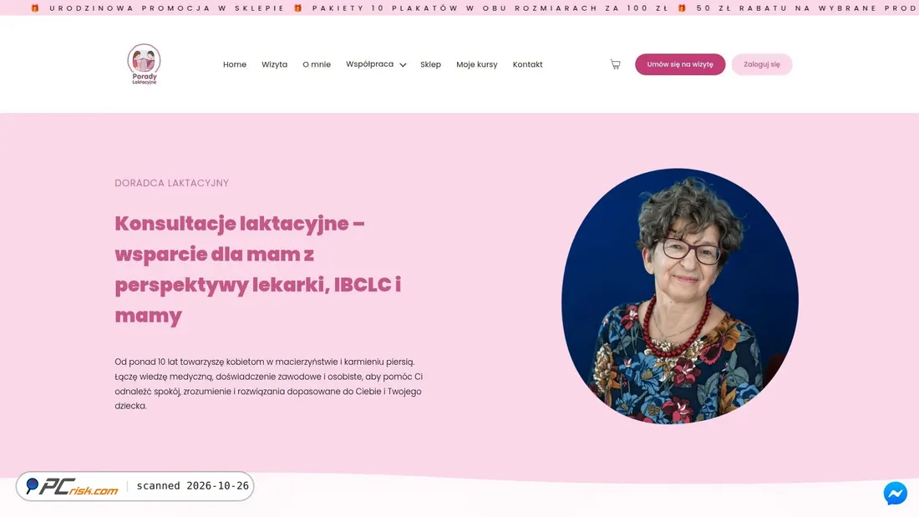
Task: Click the Umów się na wizytę button
Action: point(680,64)
